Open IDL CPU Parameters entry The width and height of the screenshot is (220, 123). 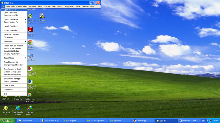pyautogui.click(x=14, y=54)
